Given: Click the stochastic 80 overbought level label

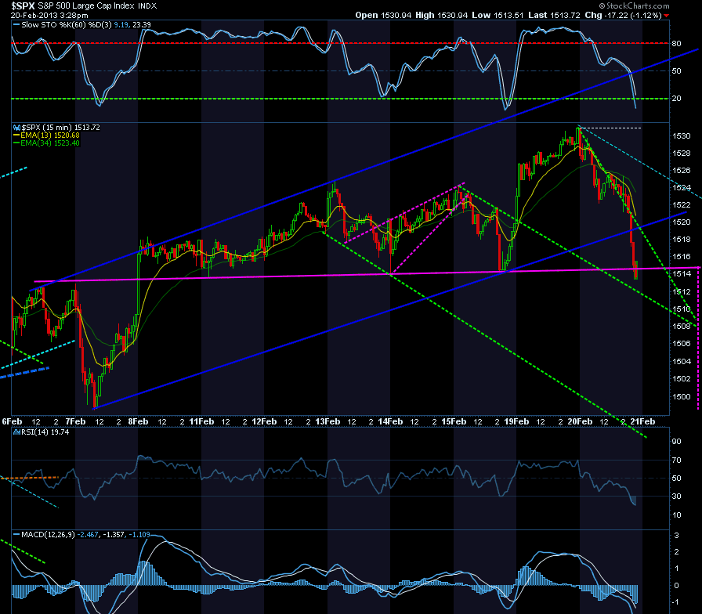Looking at the screenshot, I should [x=676, y=43].
